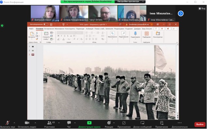Open the Настройки просмотра dropdown
Screen dimensions: 207x129
130,1
